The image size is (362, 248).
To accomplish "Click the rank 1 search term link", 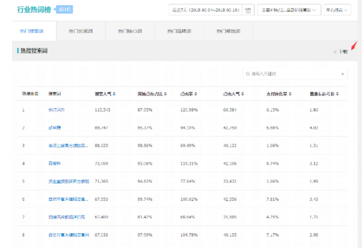I will pyautogui.click(x=57, y=110).
